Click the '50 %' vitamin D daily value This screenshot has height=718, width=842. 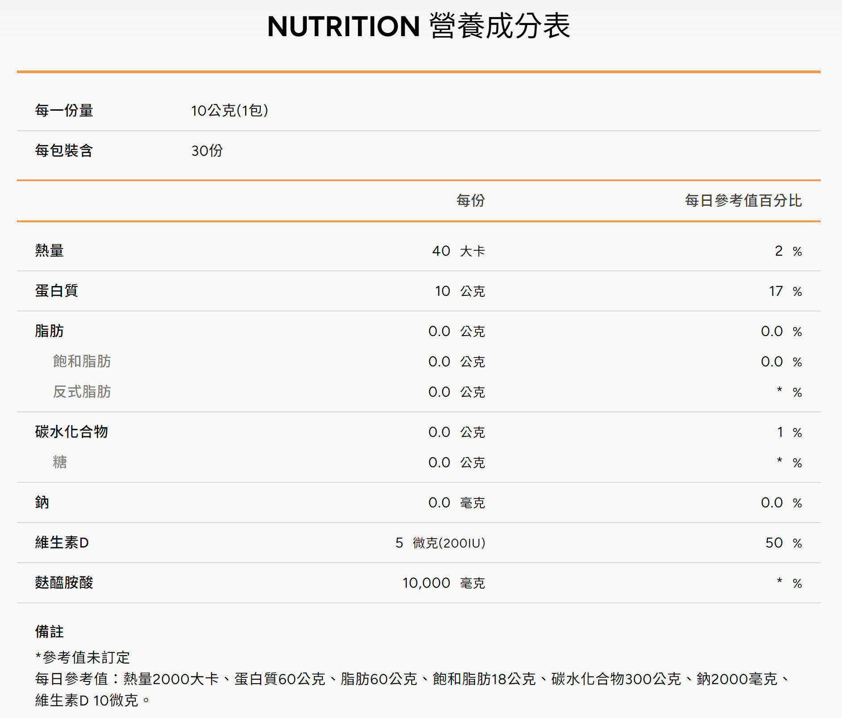784,543
